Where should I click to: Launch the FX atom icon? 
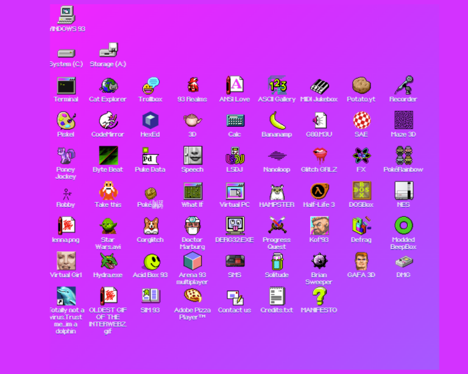click(x=361, y=156)
